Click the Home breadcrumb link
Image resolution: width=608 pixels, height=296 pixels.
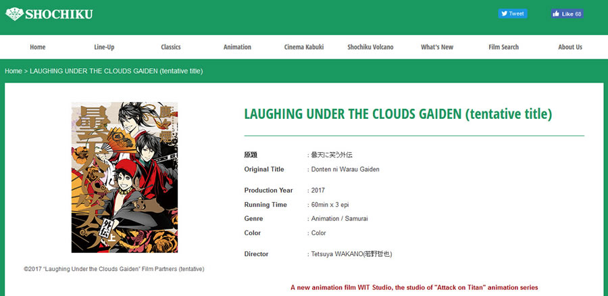[14, 71]
